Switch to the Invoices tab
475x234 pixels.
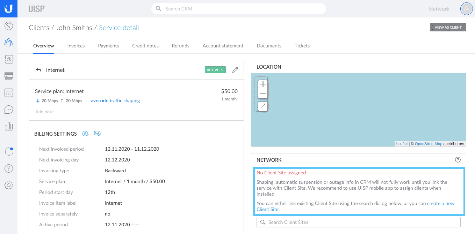pyautogui.click(x=76, y=46)
